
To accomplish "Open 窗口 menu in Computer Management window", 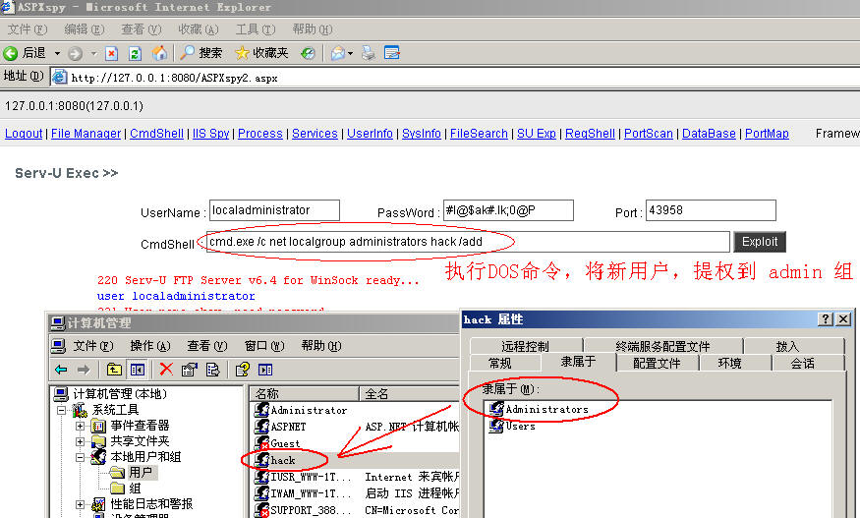I will point(264,346).
